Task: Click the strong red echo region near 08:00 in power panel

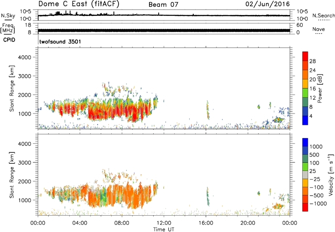Action: click(x=120, y=110)
